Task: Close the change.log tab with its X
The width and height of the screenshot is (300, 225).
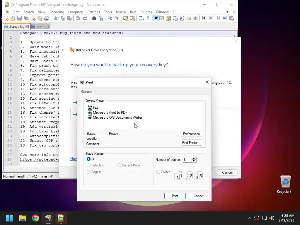Action: (x=27, y=27)
